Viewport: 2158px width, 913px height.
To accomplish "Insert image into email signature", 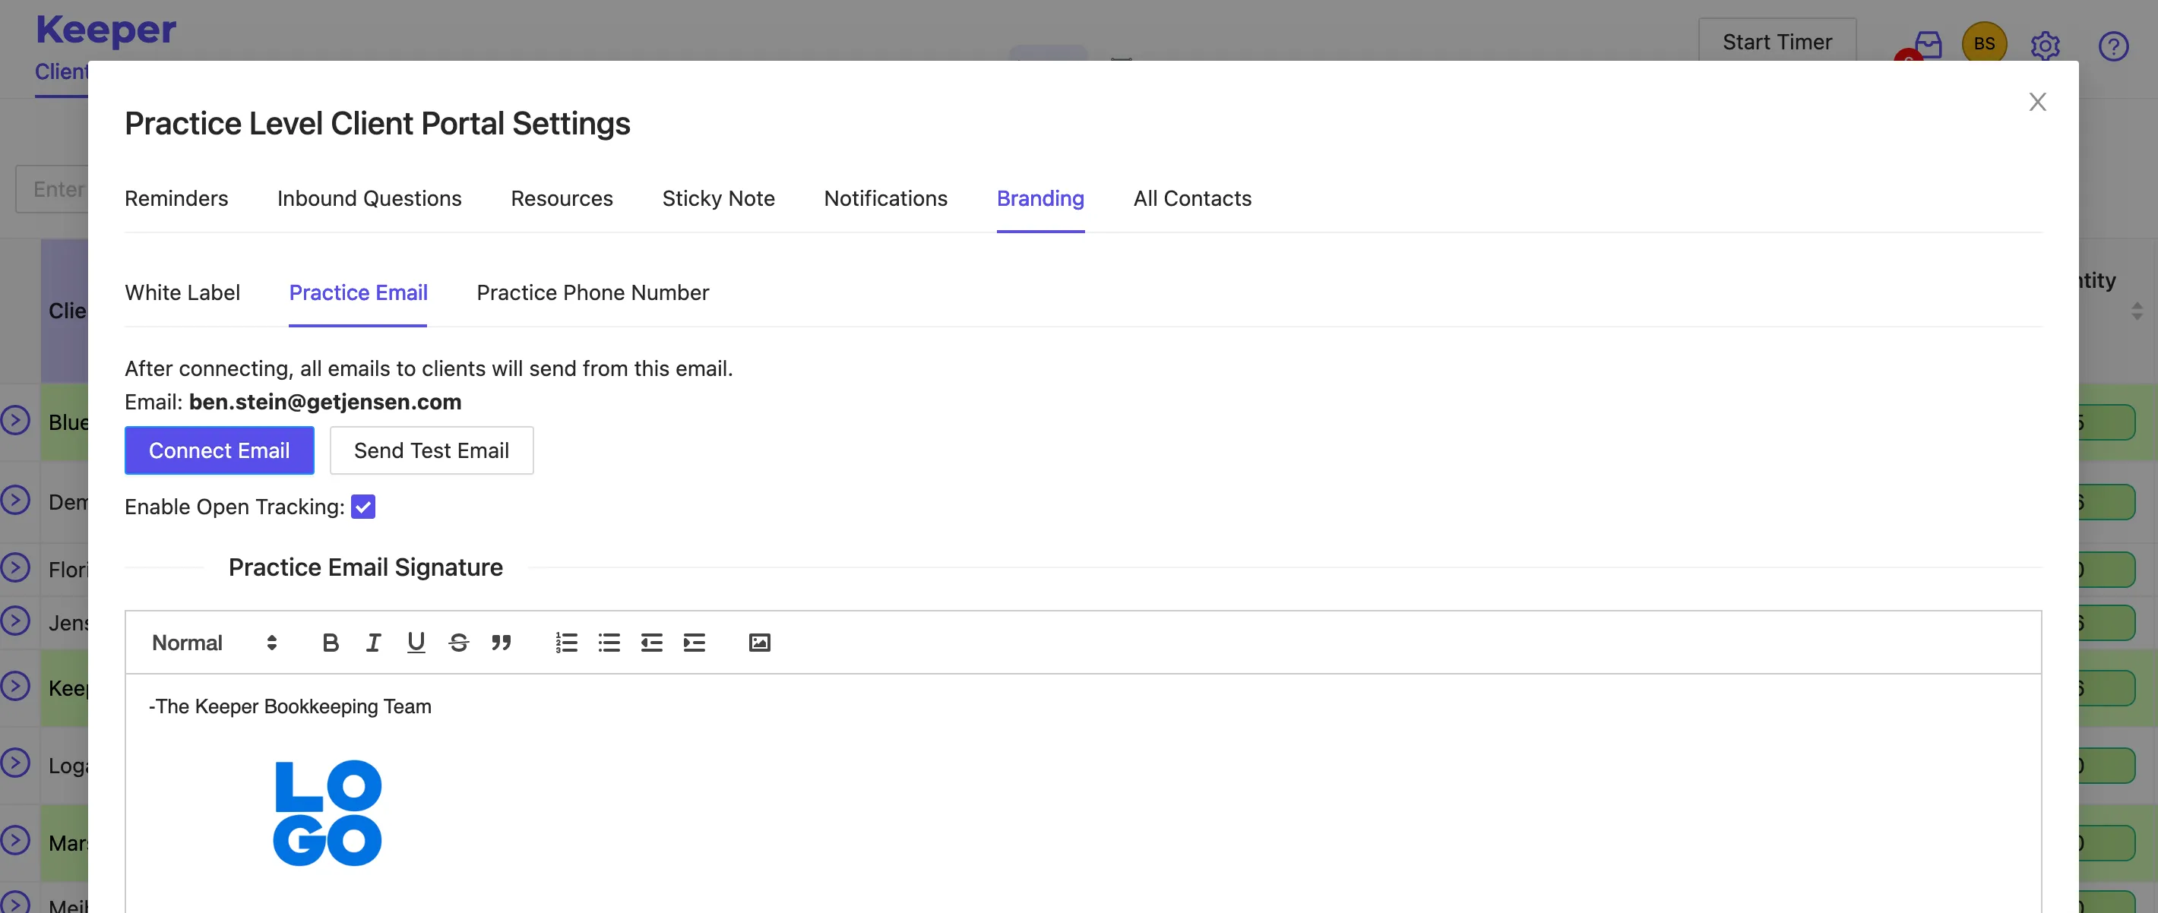I will click(x=759, y=643).
